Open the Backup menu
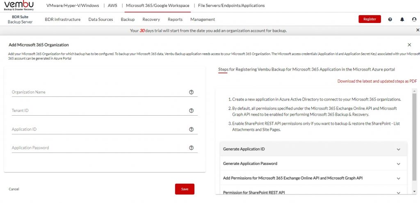Screen dimensions: 420x203 (128, 19)
